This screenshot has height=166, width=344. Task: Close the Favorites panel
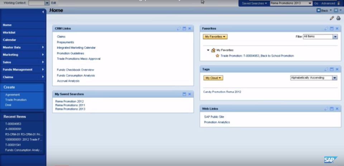click(x=337, y=29)
